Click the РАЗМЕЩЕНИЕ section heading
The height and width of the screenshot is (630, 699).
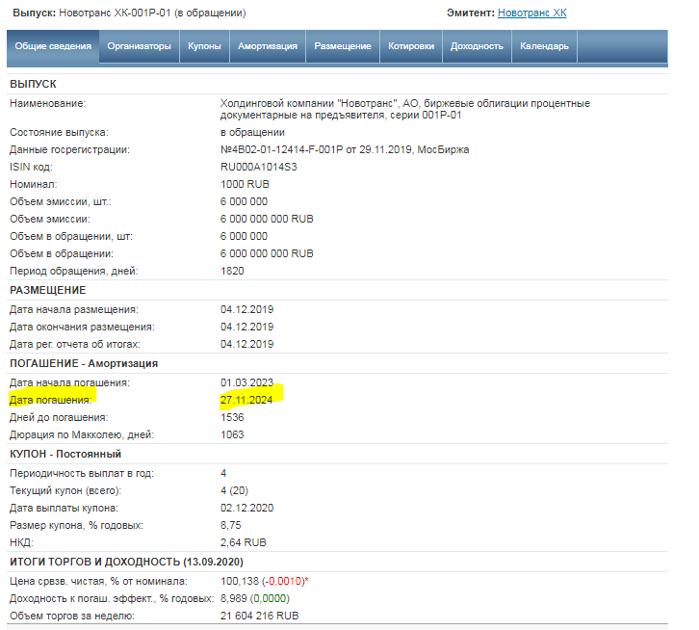(x=48, y=290)
